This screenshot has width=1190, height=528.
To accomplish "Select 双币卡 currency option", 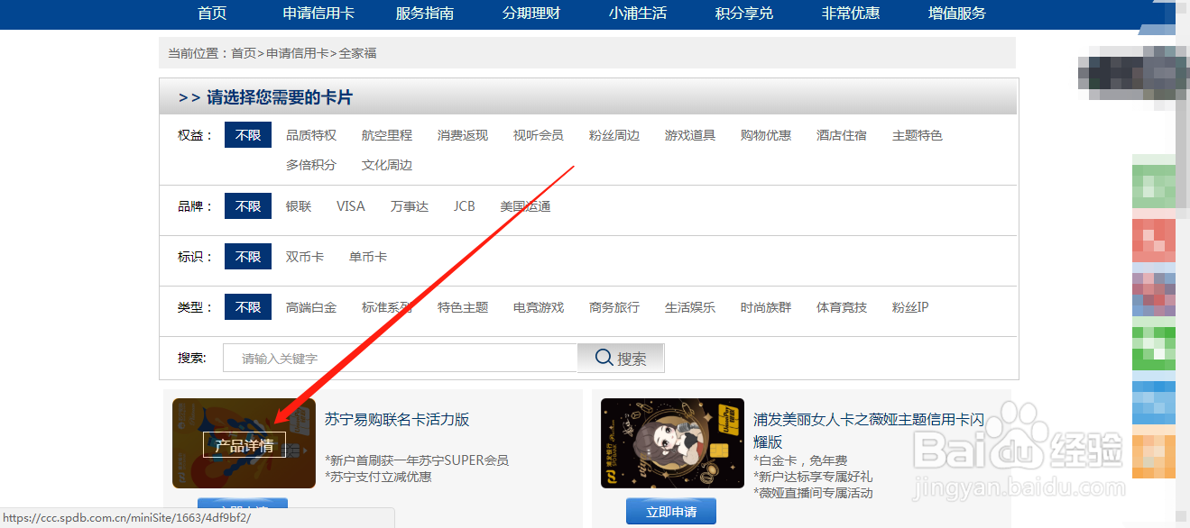I will pos(305,257).
